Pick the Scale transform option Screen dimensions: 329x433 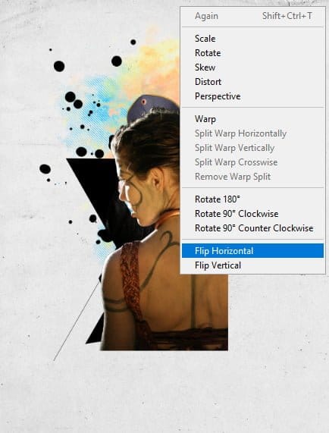[x=252, y=39]
